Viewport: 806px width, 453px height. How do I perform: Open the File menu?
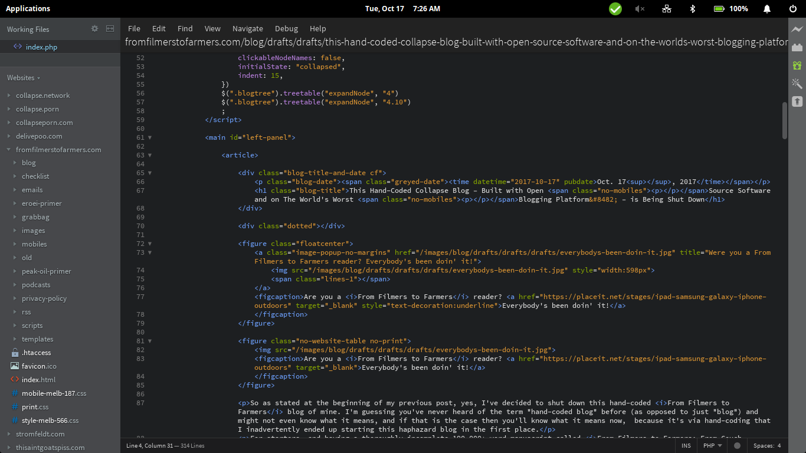pos(134,28)
